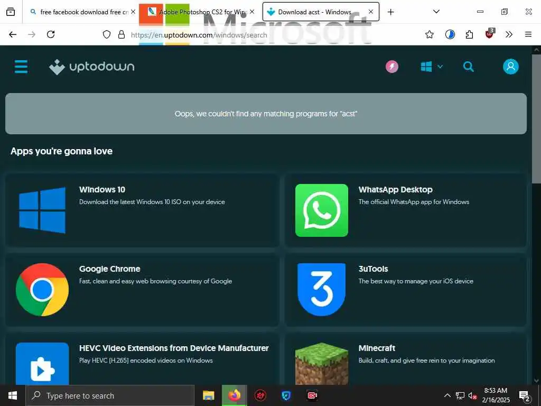The width and height of the screenshot is (541, 406).
Task: Open the extensions puzzle piece menu
Action: coord(469,34)
